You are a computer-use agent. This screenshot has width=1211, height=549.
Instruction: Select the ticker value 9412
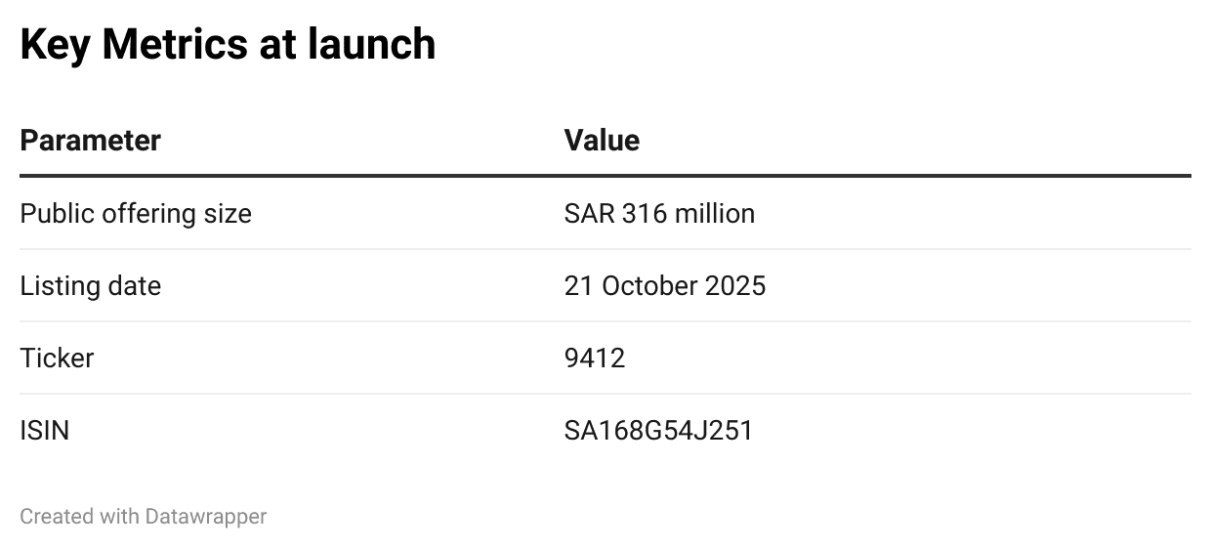click(x=594, y=359)
